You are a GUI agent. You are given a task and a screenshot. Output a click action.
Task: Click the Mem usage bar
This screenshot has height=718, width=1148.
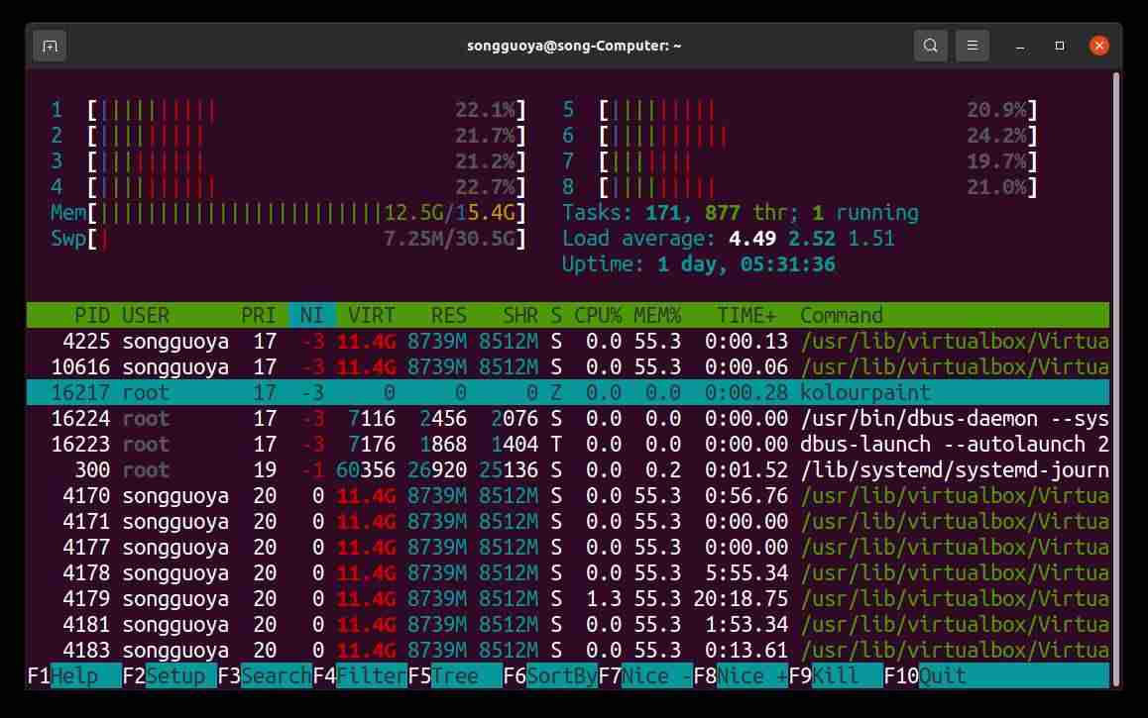click(288, 214)
